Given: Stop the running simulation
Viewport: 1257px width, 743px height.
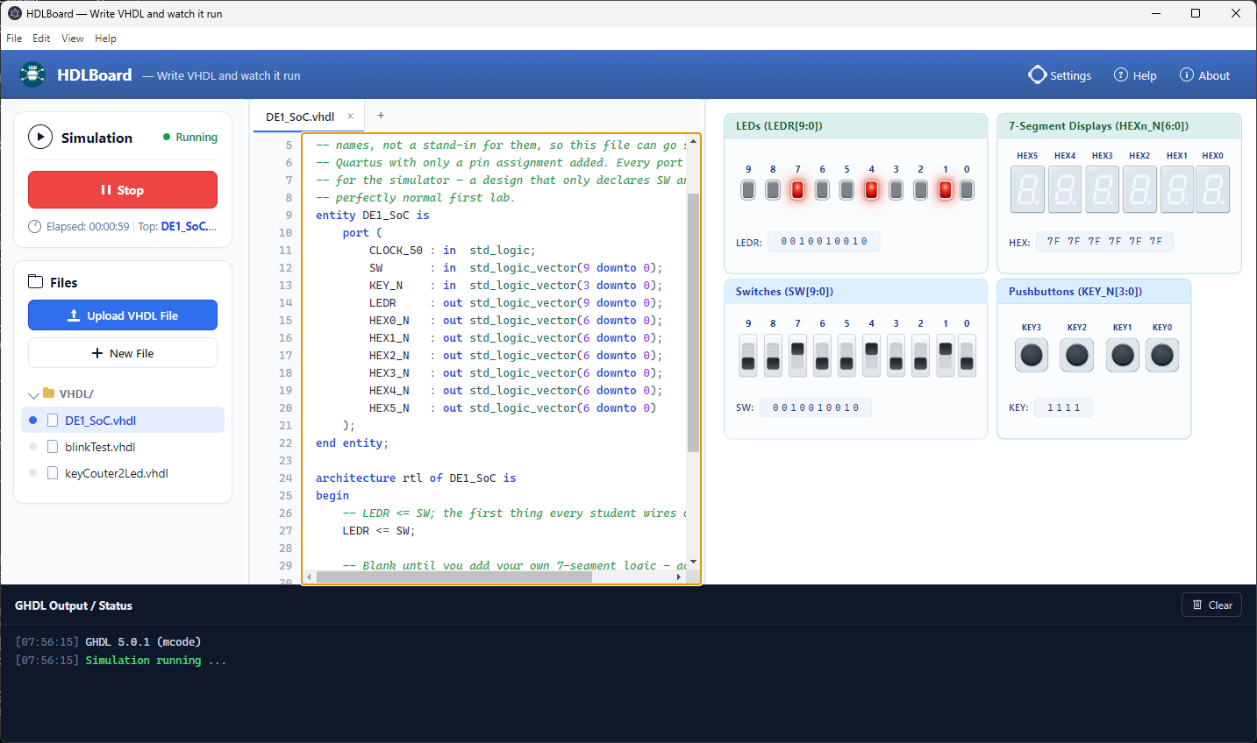Looking at the screenshot, I should click(x=123, y=190).
